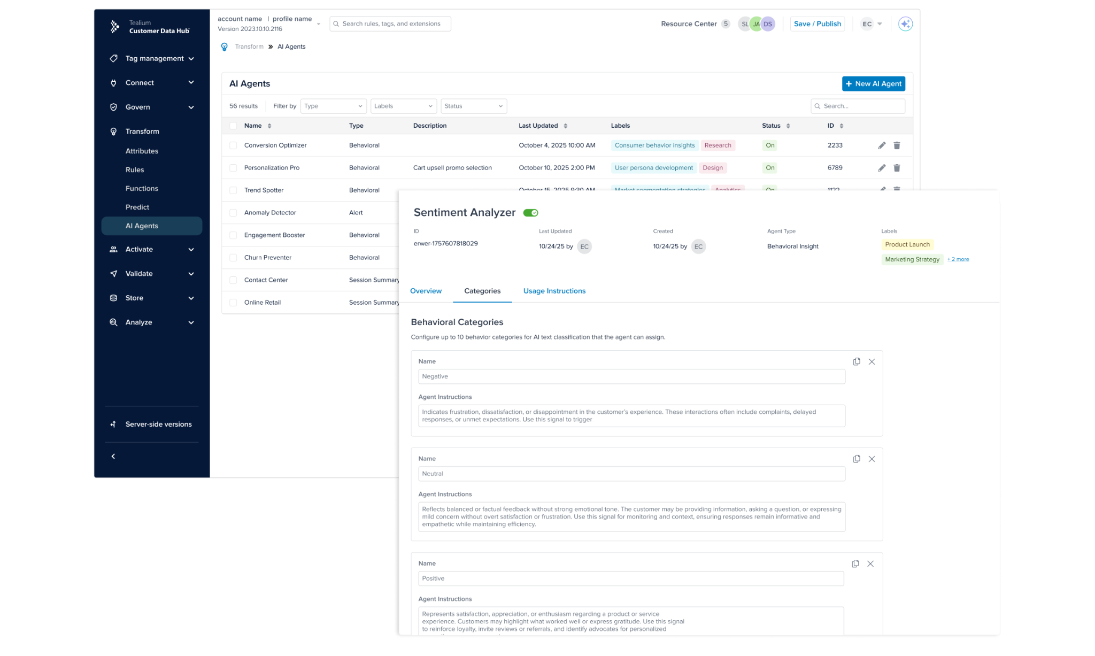Screen dimensions: 1095x656
Task: Remove the Negative category with X icon
Action: [x=872, y=362]
